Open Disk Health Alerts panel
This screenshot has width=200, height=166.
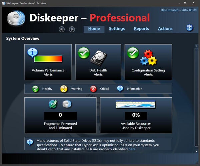coord(98,62)
